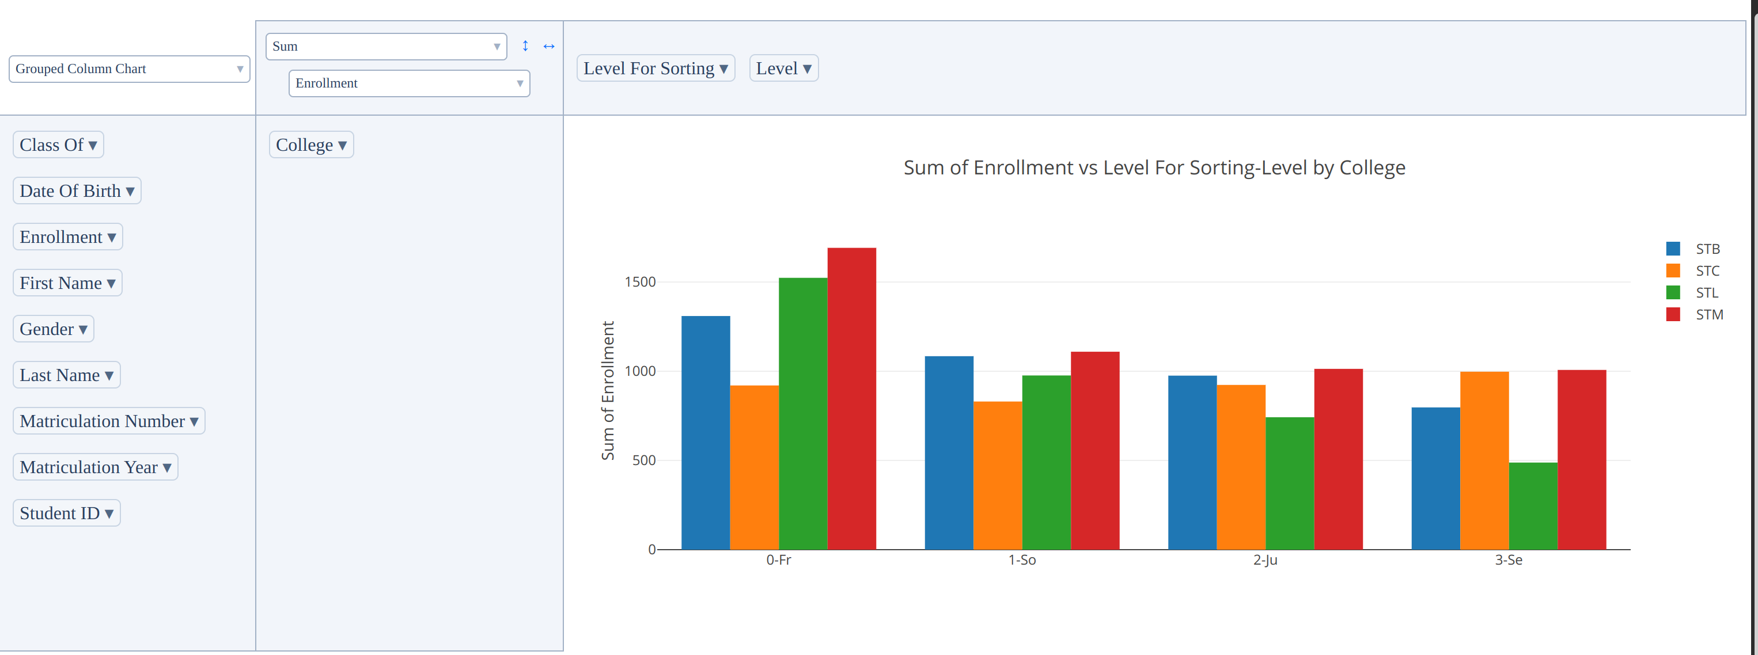Click the Student ID attribute label
Screen dimensions: 1758x655
pos(59,513)
